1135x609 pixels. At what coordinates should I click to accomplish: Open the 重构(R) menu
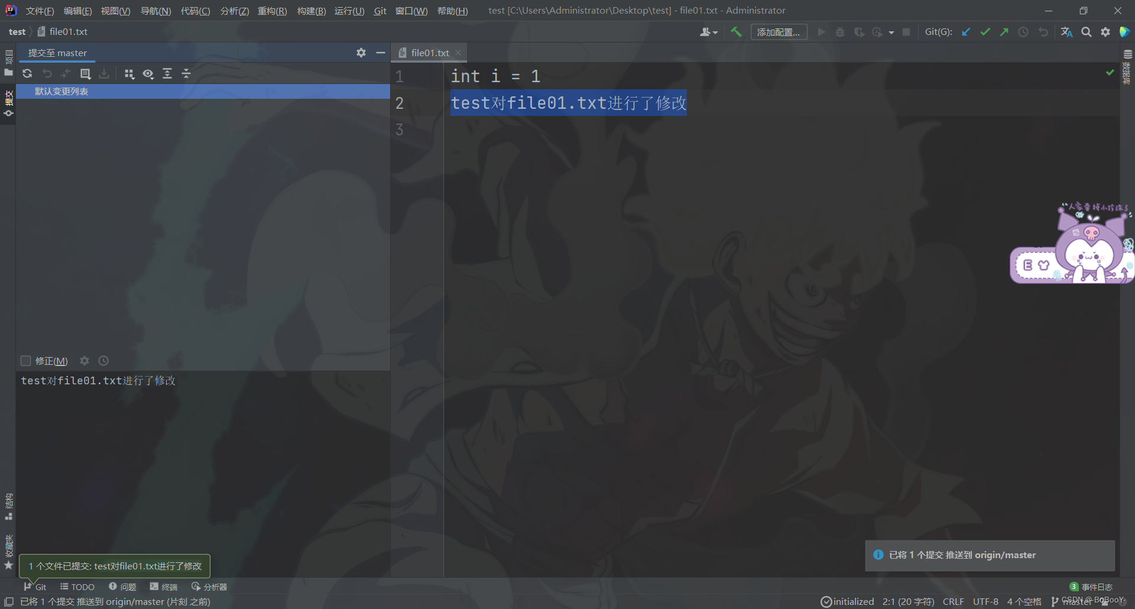272,11
